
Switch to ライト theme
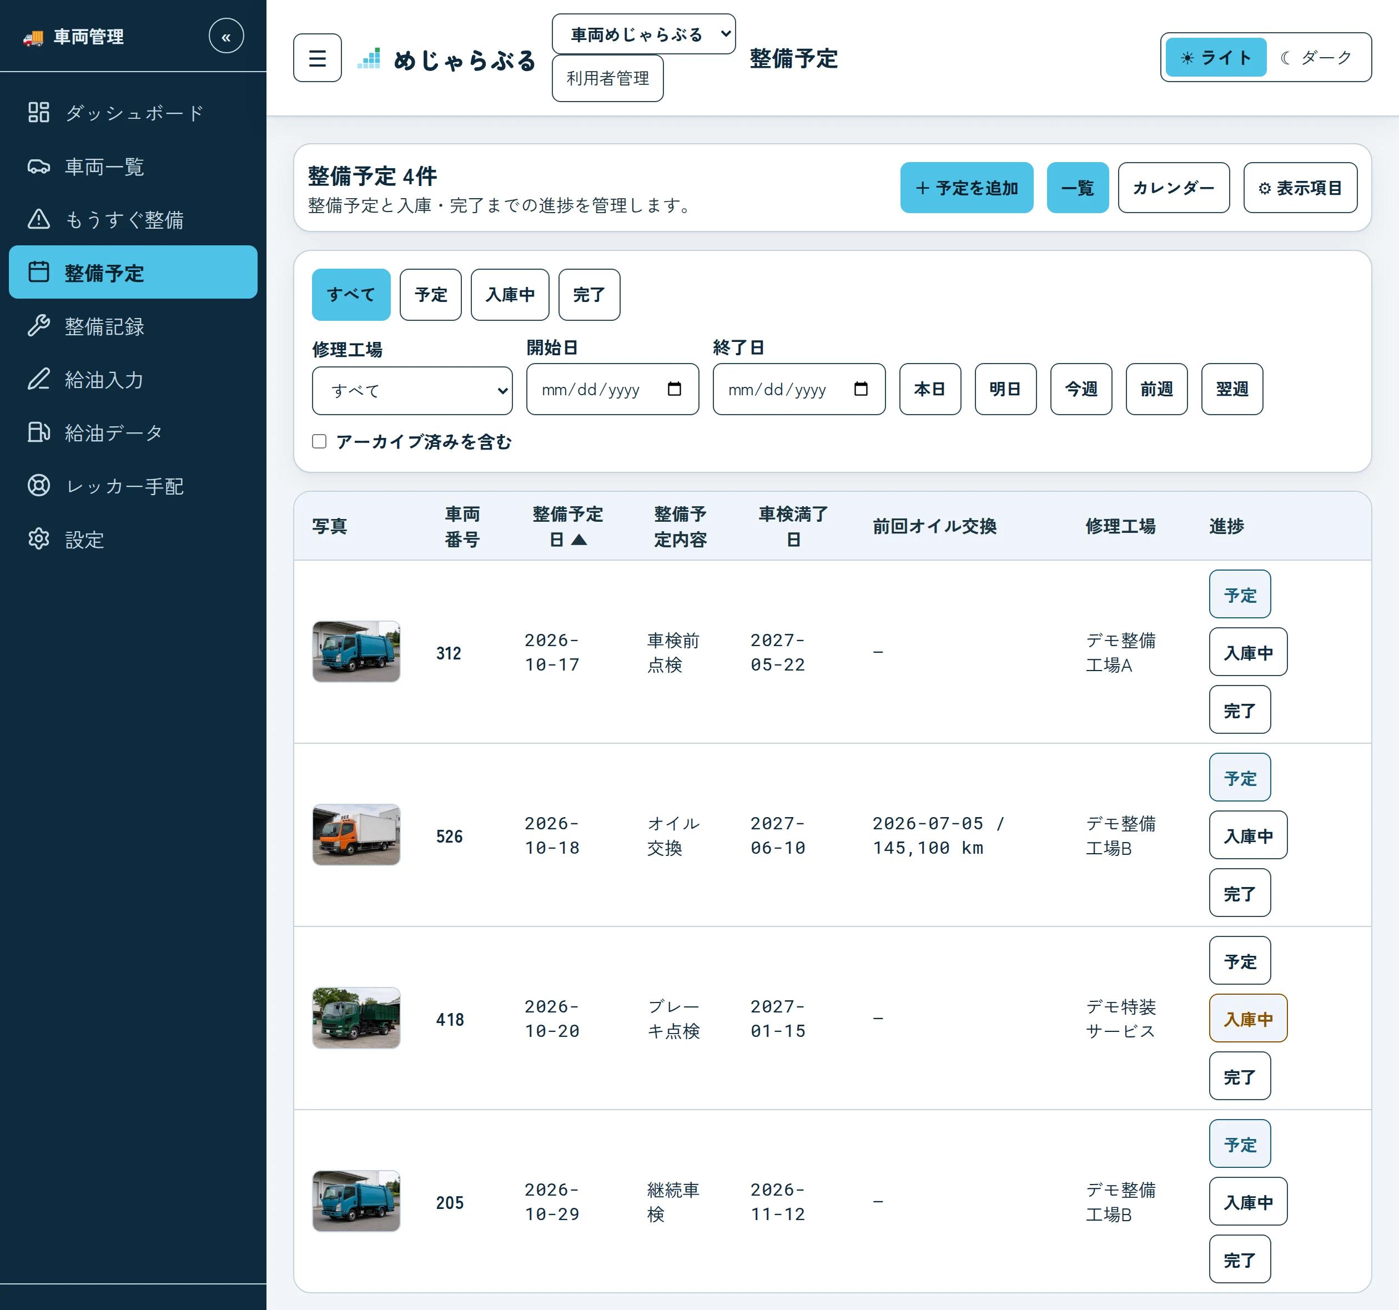coord(1215,58)
